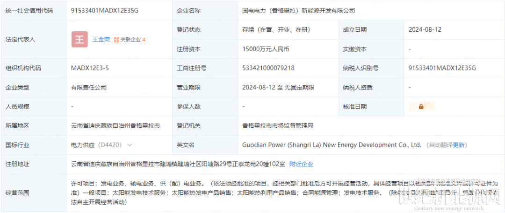Click registration authority 香格里拉市市场监督管理局
The height and width of the screenshot is (213, 505).
pos(278,126)
